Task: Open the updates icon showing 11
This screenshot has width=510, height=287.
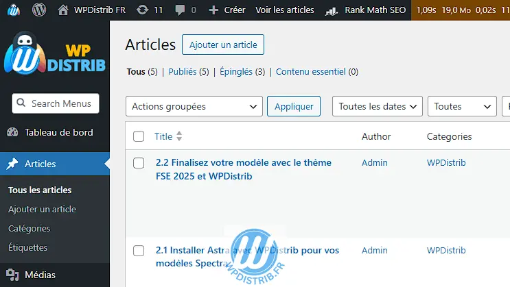Action: tap(142, 10)
